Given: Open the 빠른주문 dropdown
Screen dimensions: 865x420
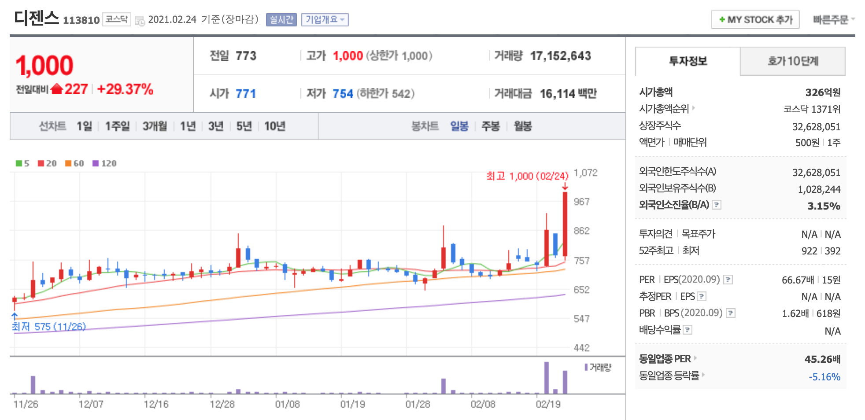Looking at the screenshot, I should tap(834, 20).
